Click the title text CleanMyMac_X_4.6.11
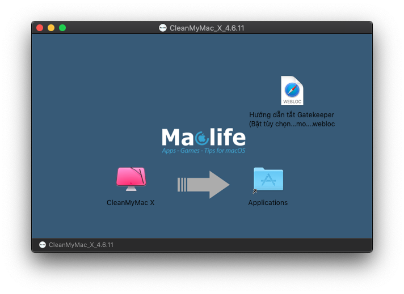404x294 pixels. point(207,28)
